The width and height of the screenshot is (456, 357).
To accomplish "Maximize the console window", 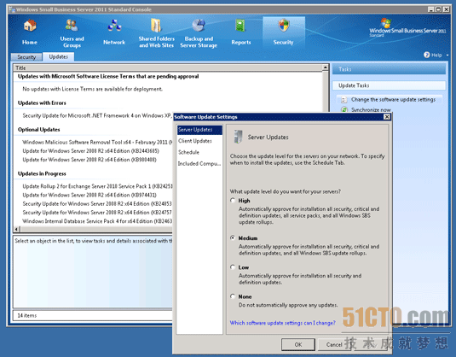I will tap(438, 9).
